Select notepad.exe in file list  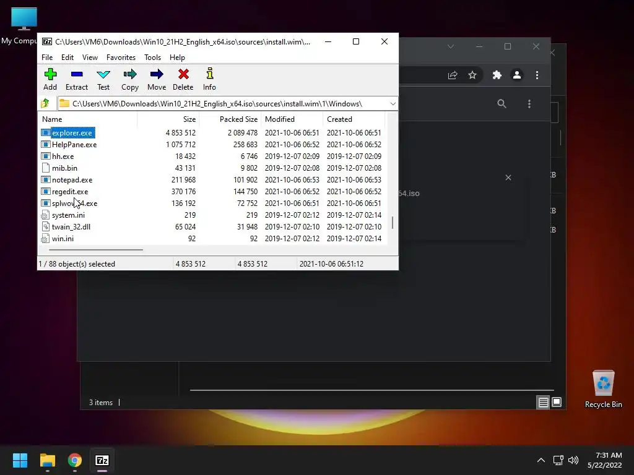click(x=72, y=180)
